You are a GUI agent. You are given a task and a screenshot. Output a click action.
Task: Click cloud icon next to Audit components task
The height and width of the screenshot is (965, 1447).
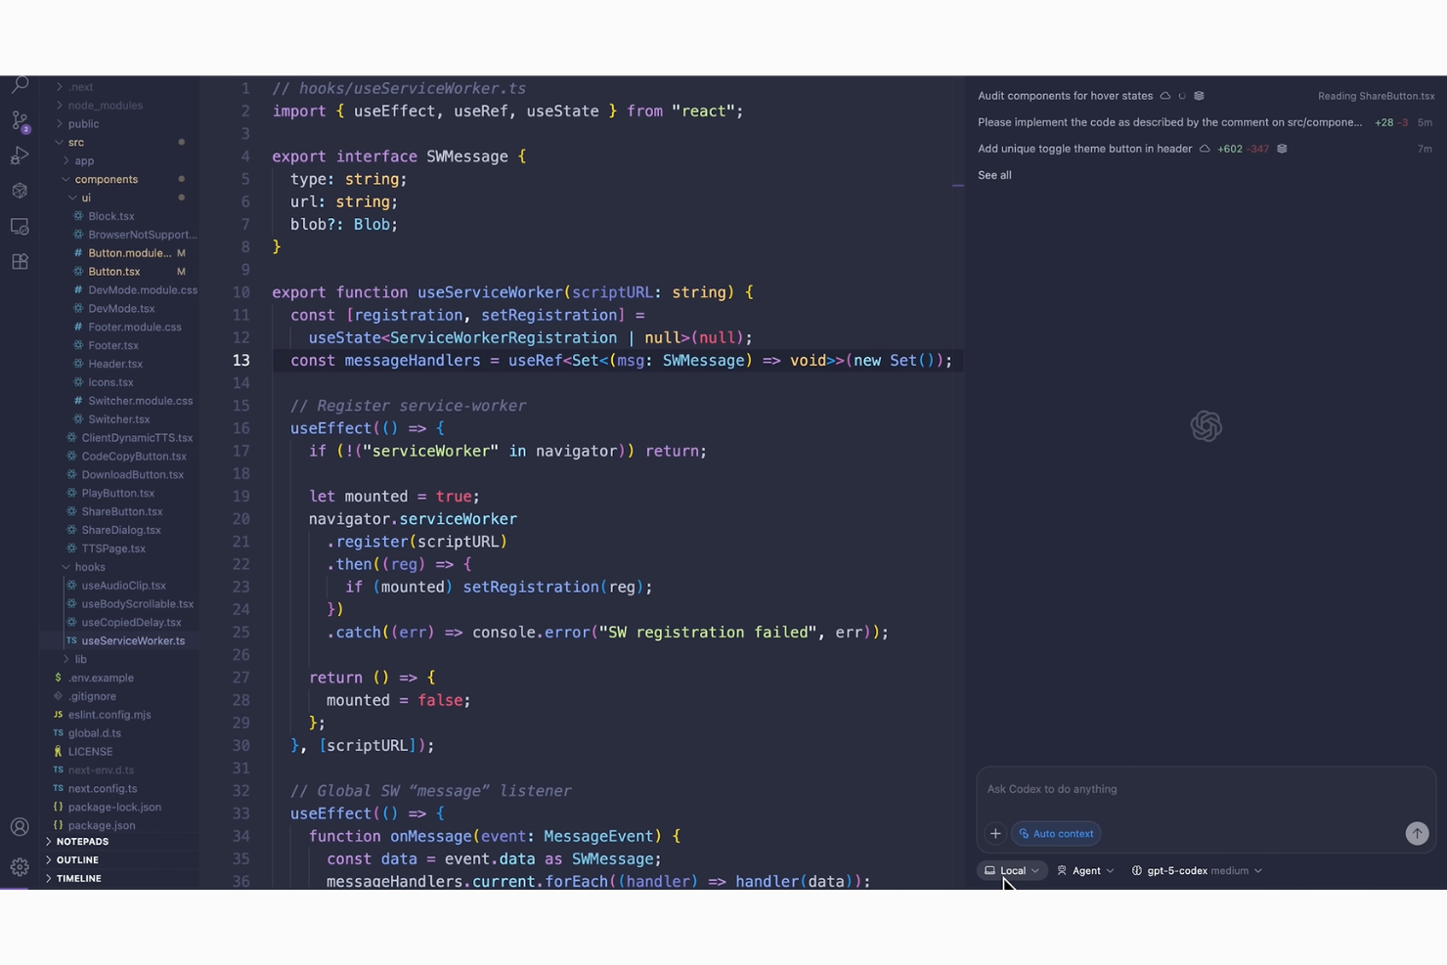coord(1165,96)
